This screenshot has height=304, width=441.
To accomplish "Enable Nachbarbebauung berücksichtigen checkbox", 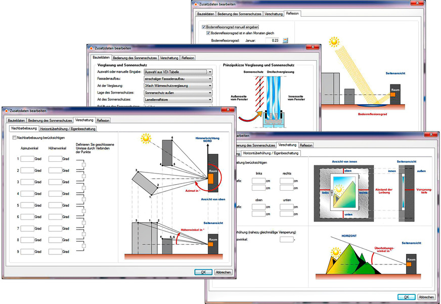I will (x=14, y=137).
